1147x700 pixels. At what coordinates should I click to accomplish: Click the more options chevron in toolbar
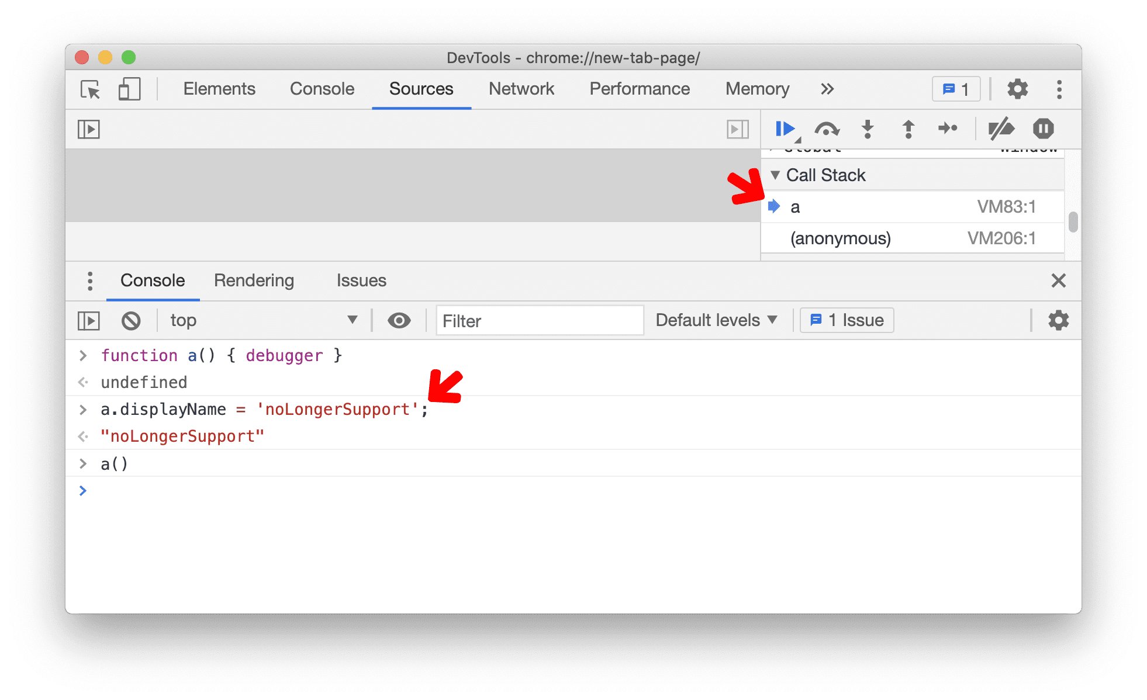(x=826, y=89)
